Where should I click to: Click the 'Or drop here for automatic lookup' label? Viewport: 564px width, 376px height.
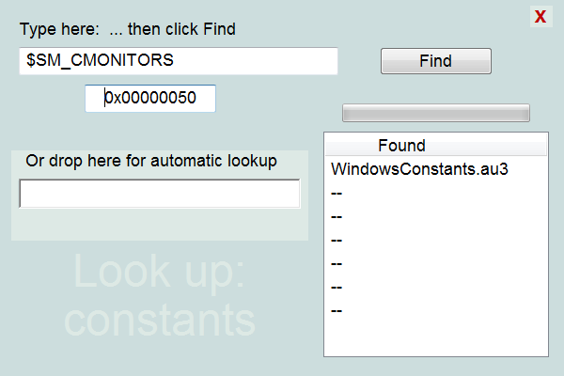pos(151,161)
